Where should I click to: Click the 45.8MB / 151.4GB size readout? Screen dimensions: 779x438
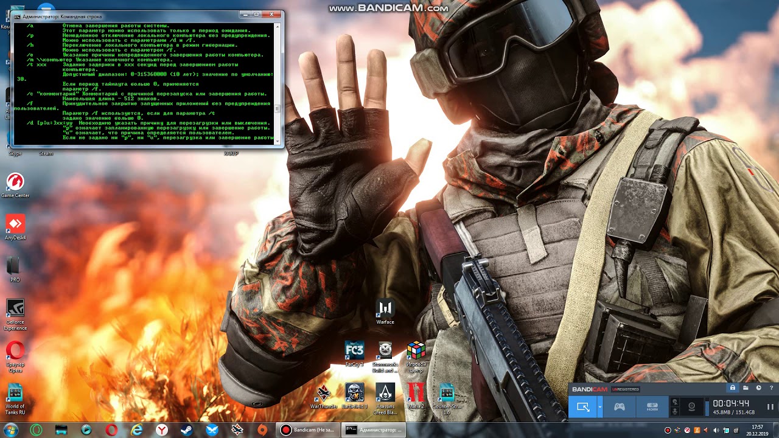[x=733, y=413]
